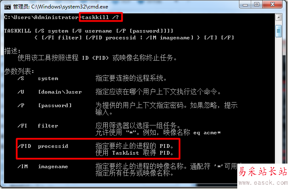This screenshot has height=189, width=288.
Task: Click the typed command taskkill /?
Action: 101,17
